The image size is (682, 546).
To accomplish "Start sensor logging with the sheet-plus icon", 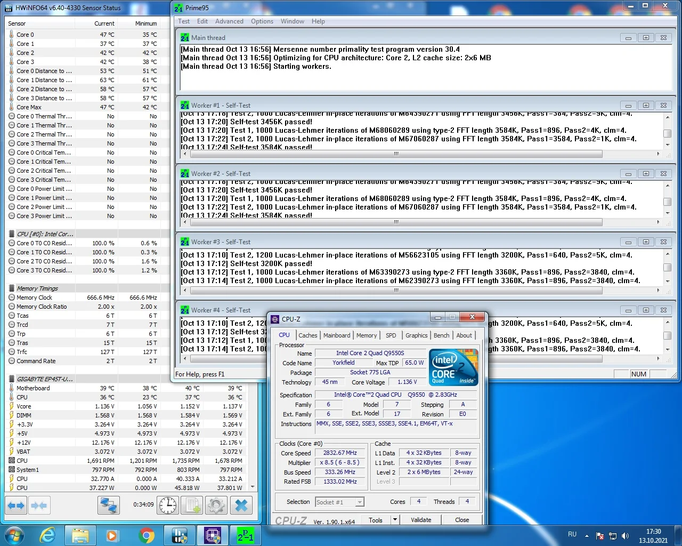I will coord(192,505).
